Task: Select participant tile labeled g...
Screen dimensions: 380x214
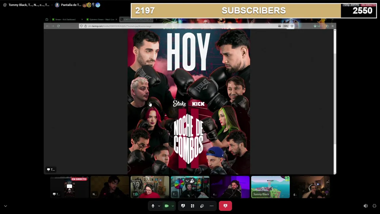Action: click(x=311, y=187)
